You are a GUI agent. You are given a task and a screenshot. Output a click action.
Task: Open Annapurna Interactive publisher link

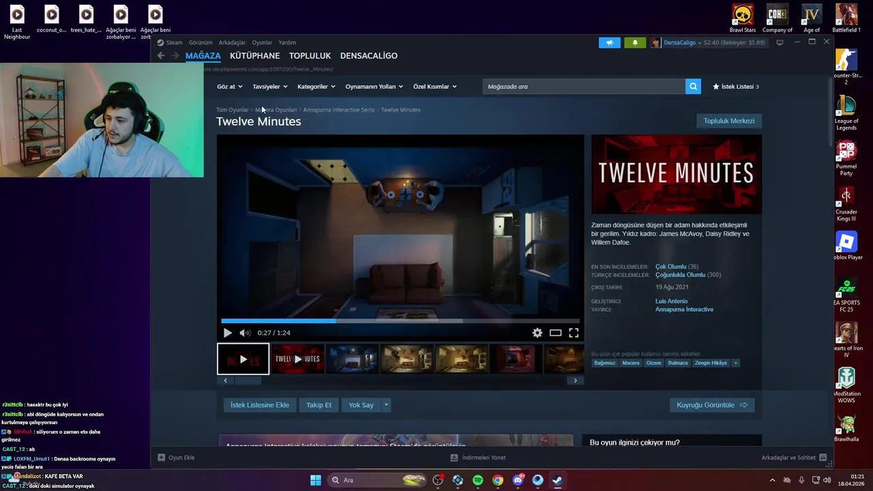tap(684, 310)
